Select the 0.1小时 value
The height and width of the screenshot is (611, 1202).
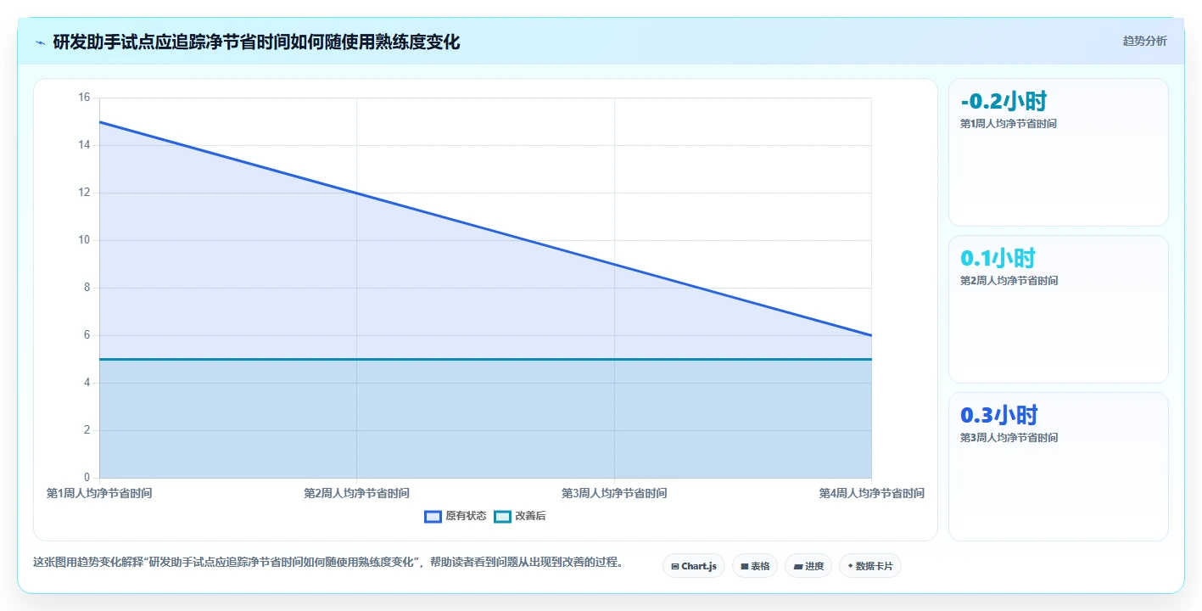[998, 258]
